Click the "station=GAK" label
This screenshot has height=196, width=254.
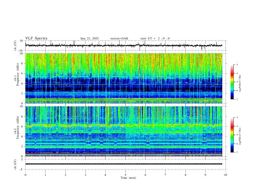pyautogui.click(x=119, y=38)
